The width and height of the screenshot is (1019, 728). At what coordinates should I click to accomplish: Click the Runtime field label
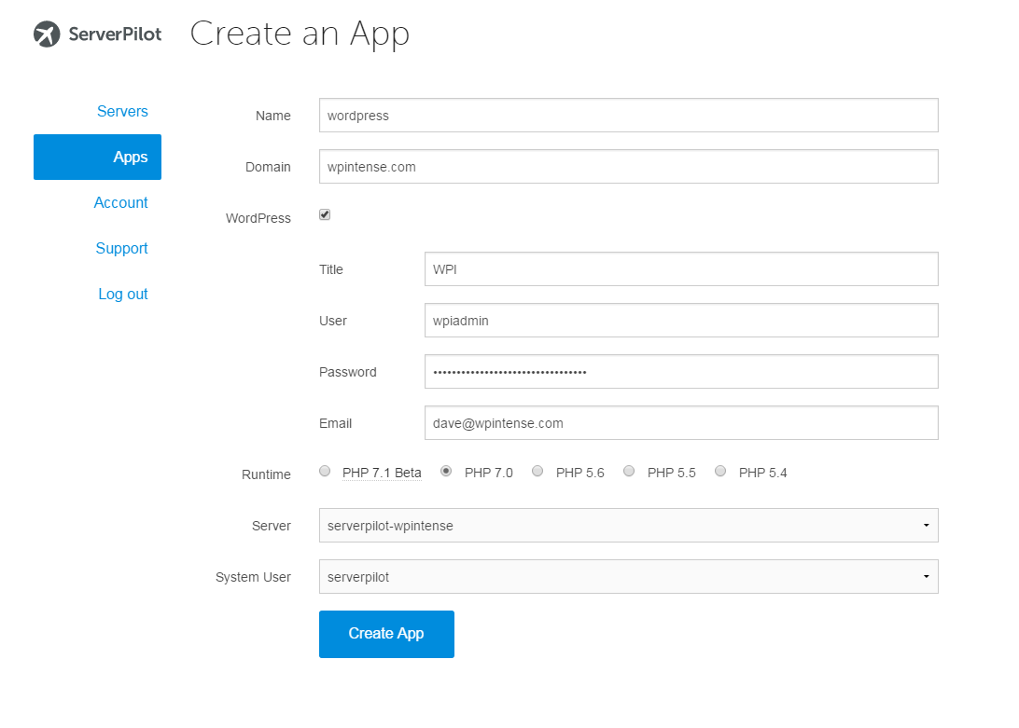[x=266, y=474]
